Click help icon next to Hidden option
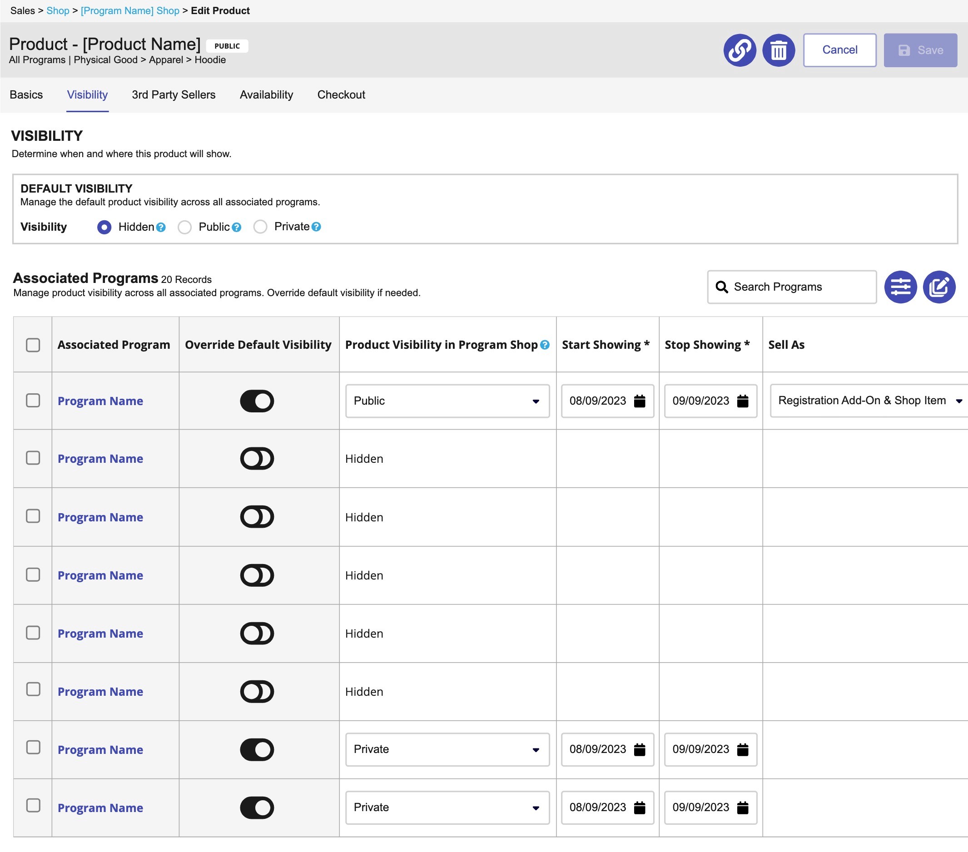Viewport: 968px width, 852px height. coord(161,228)
